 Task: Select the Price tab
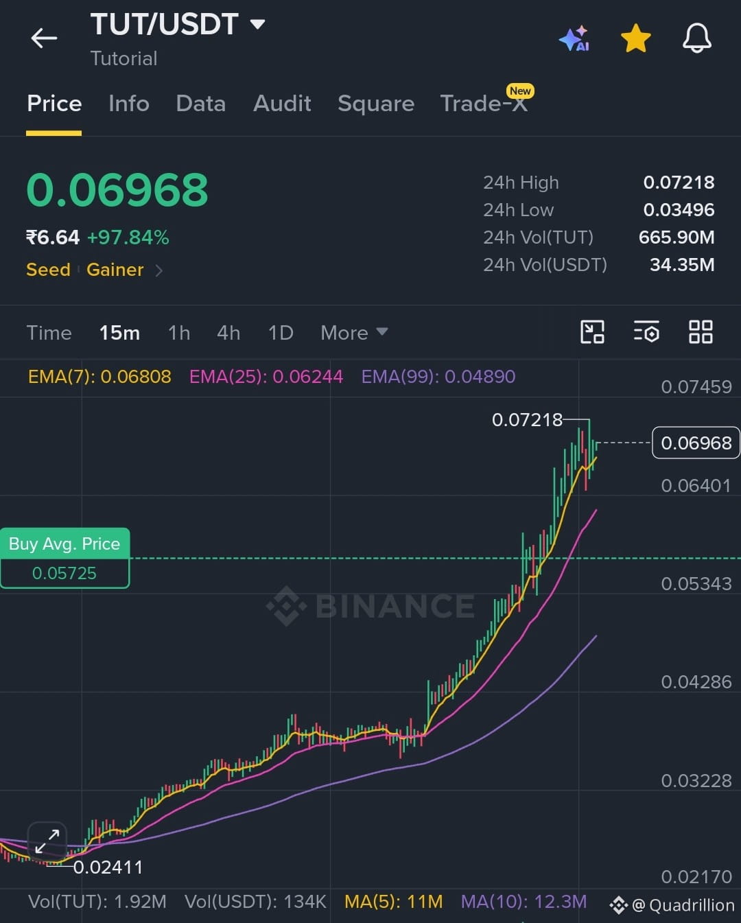tap(54, 104)
